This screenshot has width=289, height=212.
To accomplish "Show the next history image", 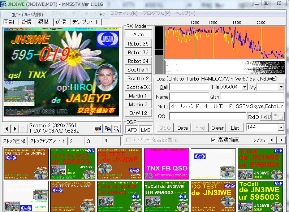I will 15,128.
